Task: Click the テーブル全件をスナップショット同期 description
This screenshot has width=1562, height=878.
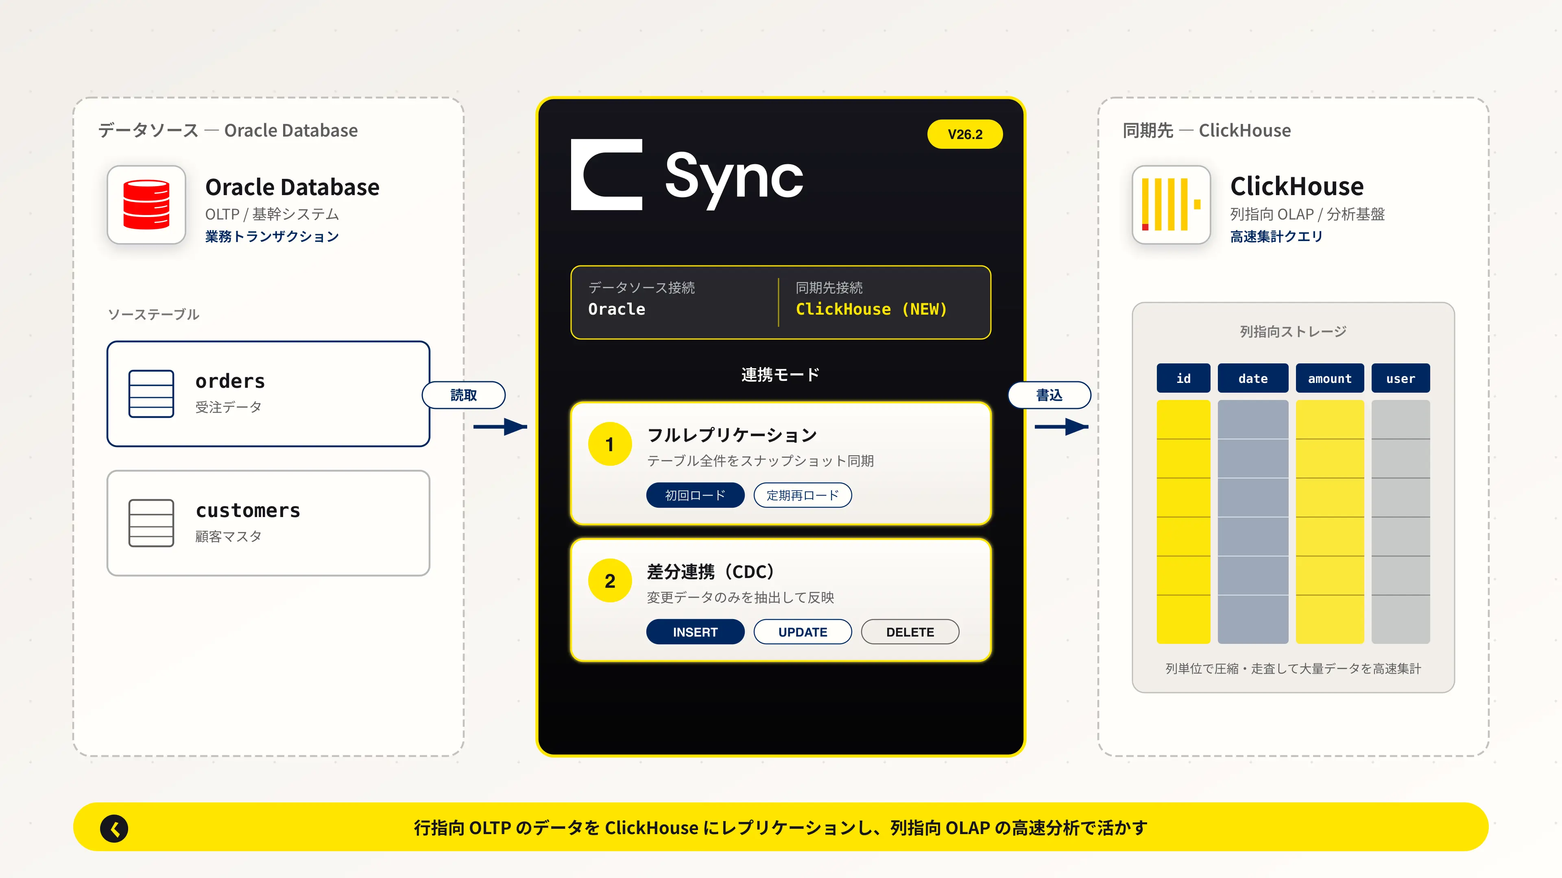Action: tap(760, 461)
